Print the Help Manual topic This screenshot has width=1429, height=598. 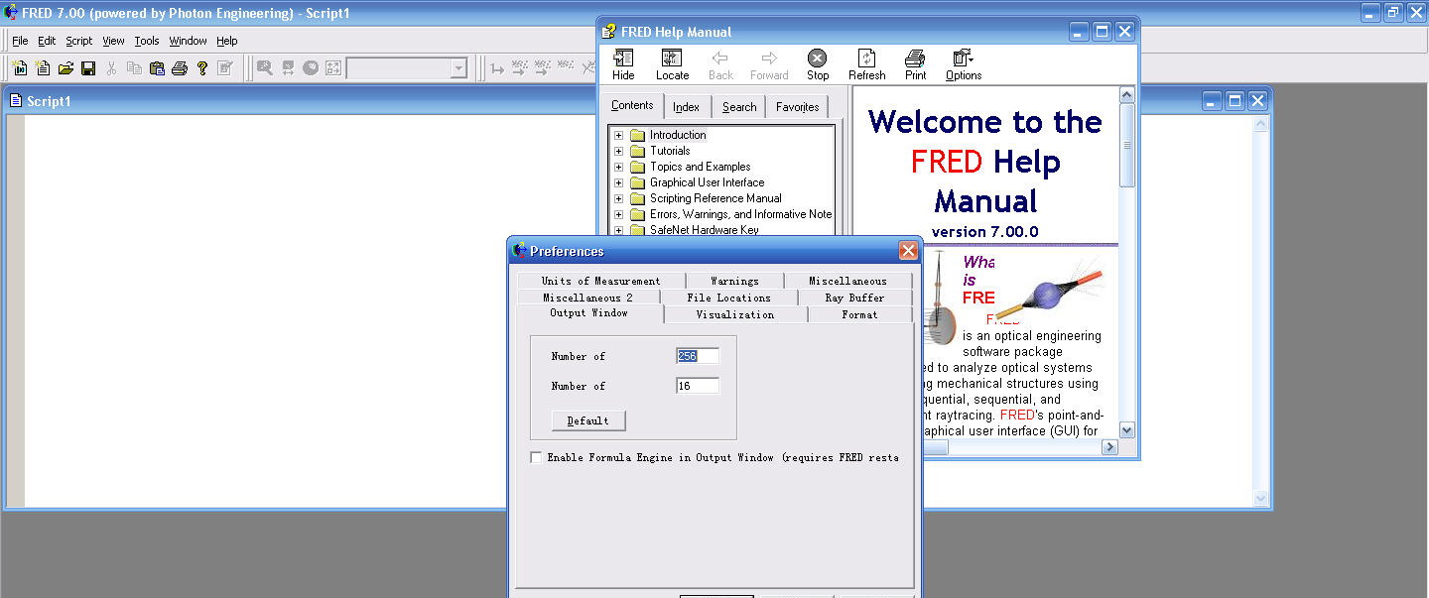(915, 65)
